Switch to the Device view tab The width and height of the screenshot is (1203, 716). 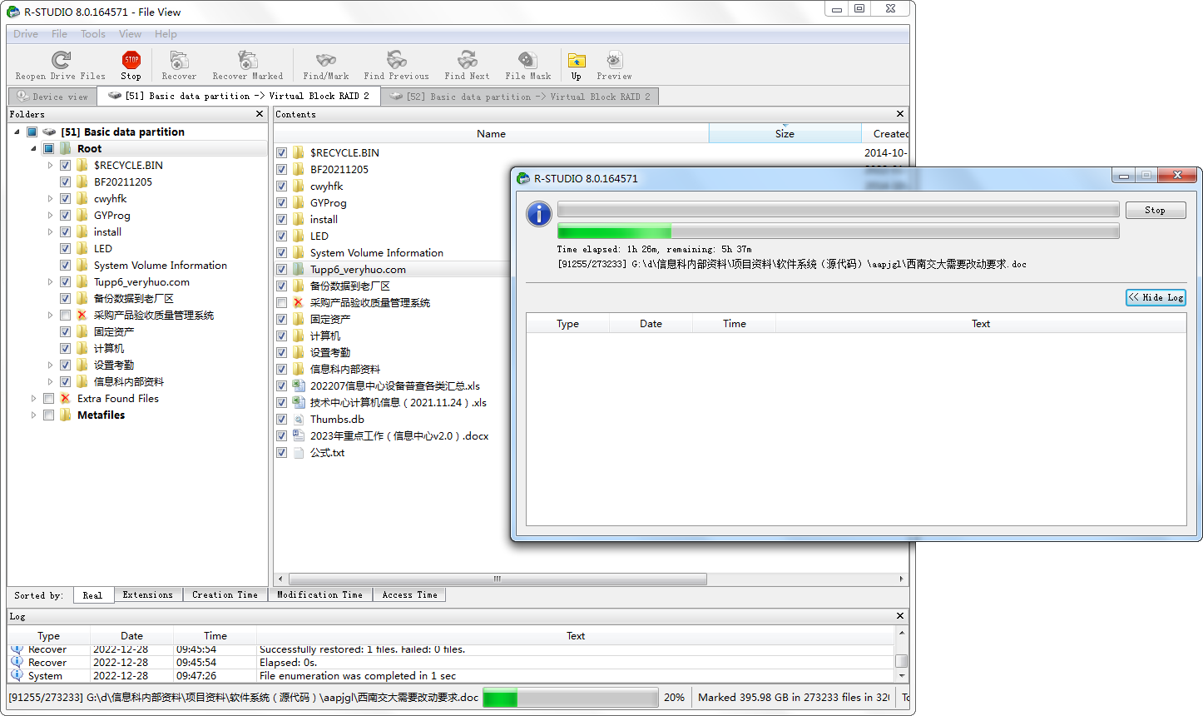[52, 97]
